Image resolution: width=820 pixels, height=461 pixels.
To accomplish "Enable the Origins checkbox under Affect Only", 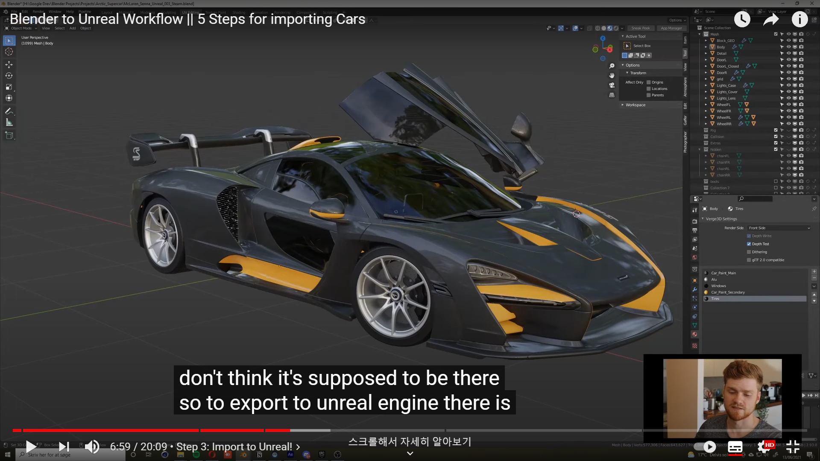I will click(649, 82).
